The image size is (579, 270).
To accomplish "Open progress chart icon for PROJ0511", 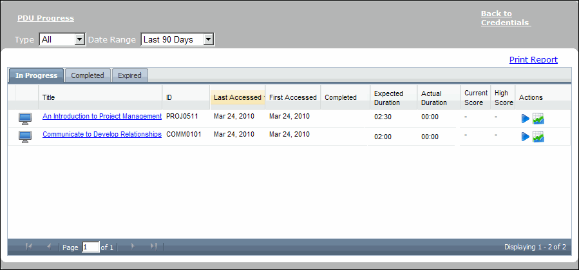I will pyautogui.click(x=538, y=119).
